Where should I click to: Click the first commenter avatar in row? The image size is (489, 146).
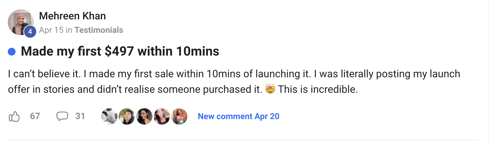click(109, 116)
